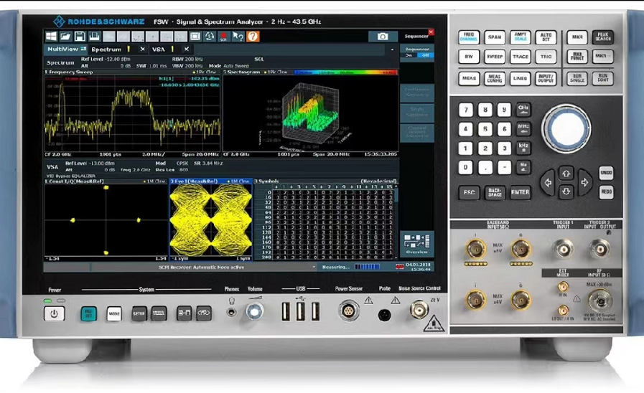Open the Overview icon in side panel

[x=416, y=242]
